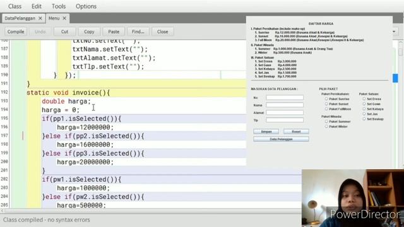Open the editor view dropdown arrow
The image size is (404, 227).
click(394, 32)
